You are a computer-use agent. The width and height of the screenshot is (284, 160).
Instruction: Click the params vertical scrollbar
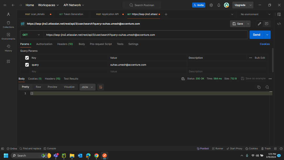273,60
